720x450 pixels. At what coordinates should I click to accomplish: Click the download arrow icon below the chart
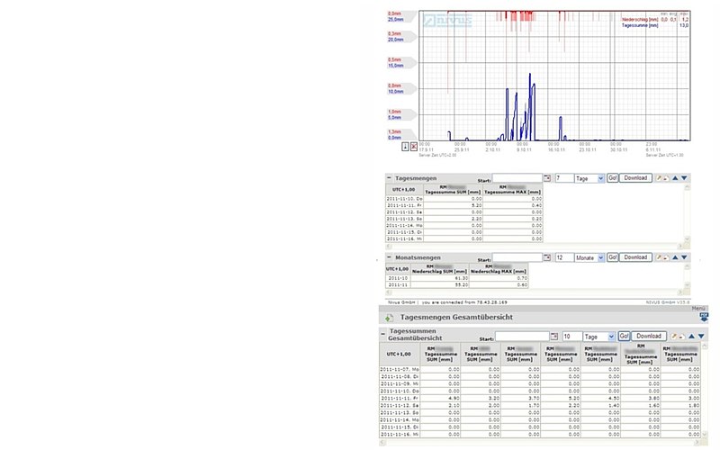[x=405, y=146]
